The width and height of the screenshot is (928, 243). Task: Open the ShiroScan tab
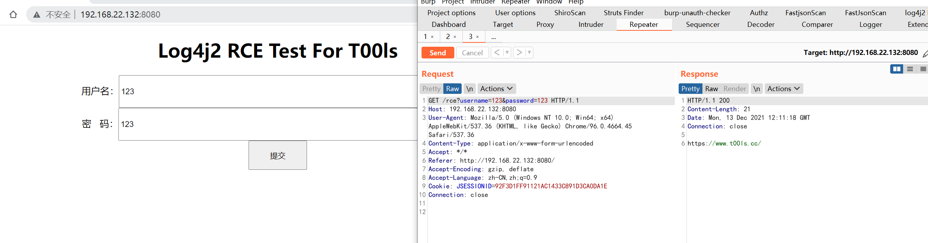570,13
